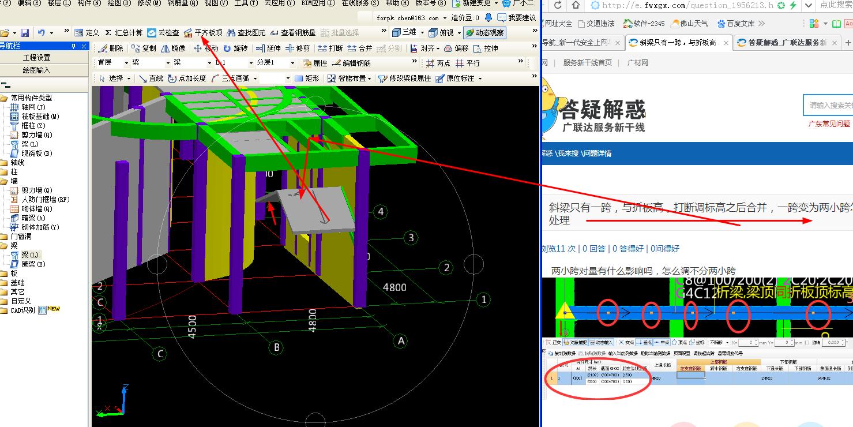Open 定义 (Define) tool
Image resolution: width=853 pixels, height=427 pixels.
(x=87, y=33)
